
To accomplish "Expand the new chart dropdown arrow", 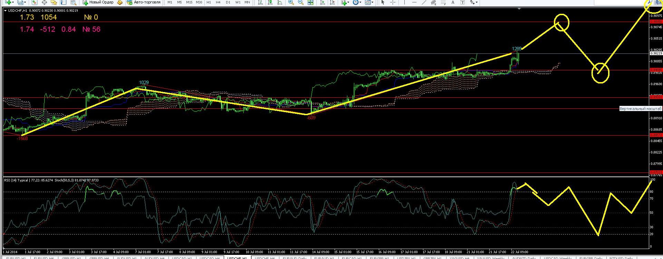I will [13, 2].
